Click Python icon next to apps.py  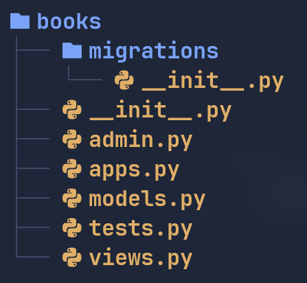72,169
